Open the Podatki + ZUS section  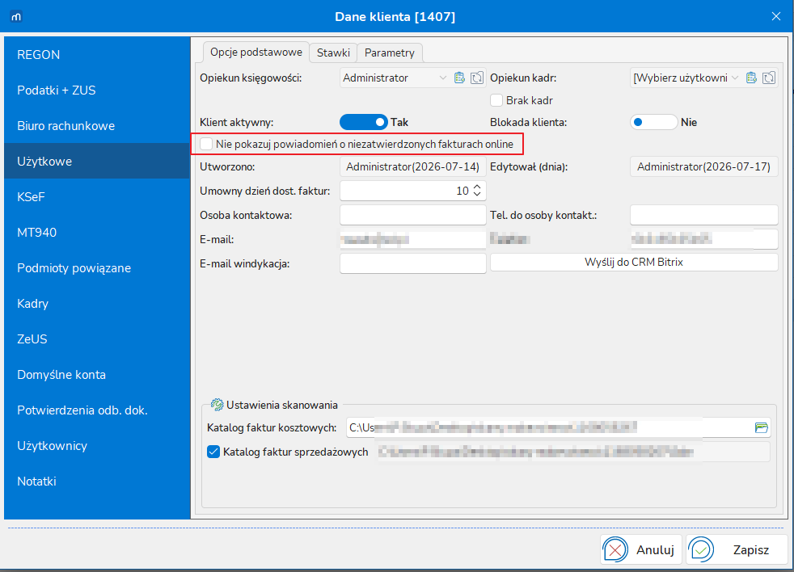97,90
